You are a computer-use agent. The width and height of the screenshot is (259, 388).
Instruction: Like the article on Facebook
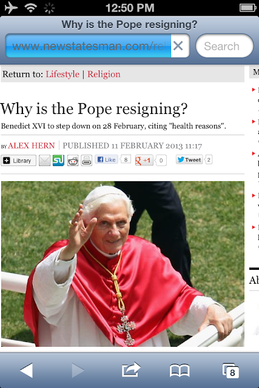(107, 159)
